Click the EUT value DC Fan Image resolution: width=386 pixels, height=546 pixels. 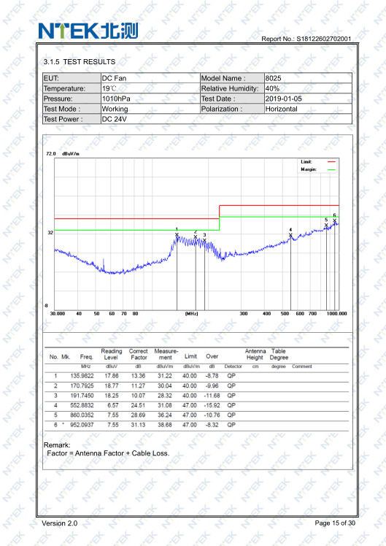(114, 78)
